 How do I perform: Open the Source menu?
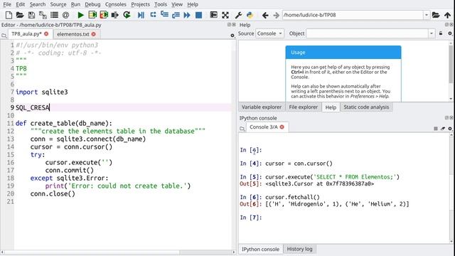coord(58,4)
